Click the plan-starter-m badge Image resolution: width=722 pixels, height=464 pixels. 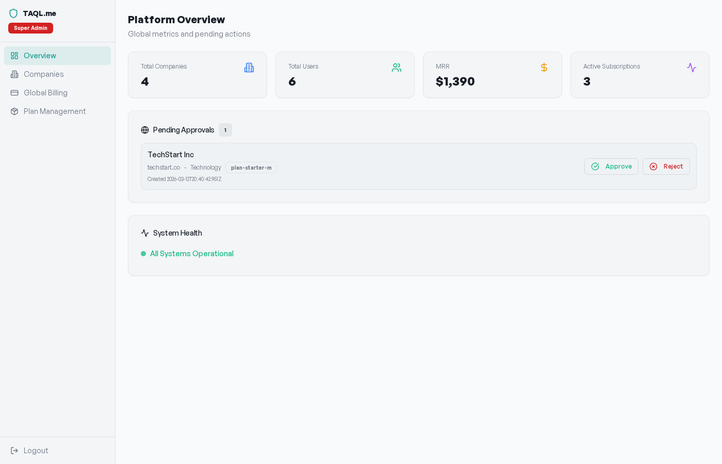(251, 167)
